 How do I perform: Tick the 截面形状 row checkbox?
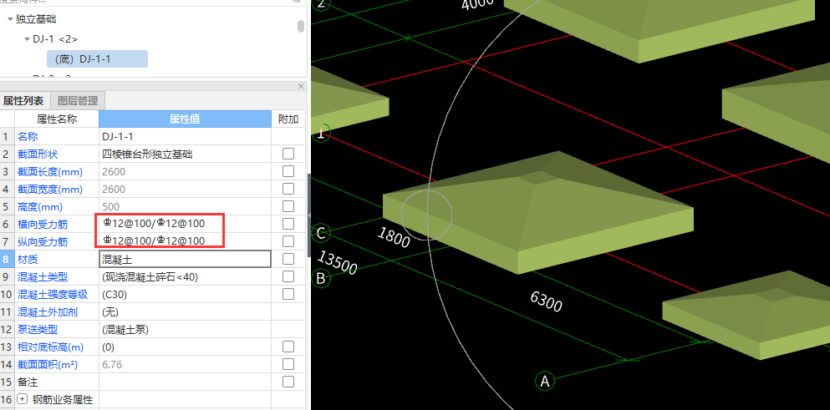288,154
